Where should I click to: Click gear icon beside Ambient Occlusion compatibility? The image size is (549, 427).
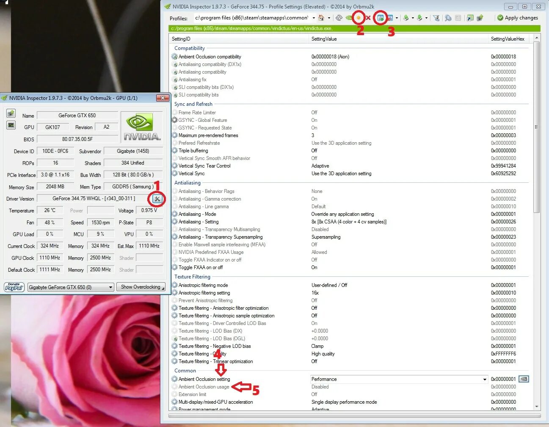tap(174, 57)
